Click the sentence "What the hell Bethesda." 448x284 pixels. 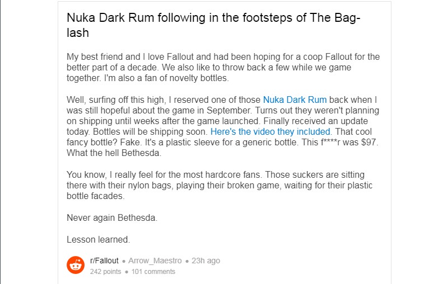(114, 153)
